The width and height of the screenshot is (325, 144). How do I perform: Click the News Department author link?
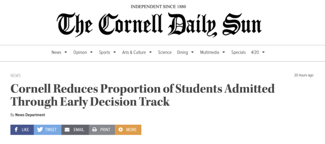(x=30, y=115)
